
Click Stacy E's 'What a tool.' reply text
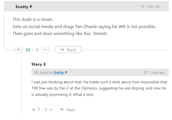(x=83, y=94)
